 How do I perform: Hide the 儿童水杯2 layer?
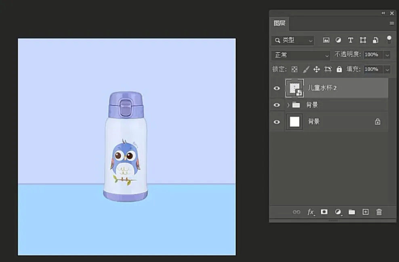coord(277,88)
